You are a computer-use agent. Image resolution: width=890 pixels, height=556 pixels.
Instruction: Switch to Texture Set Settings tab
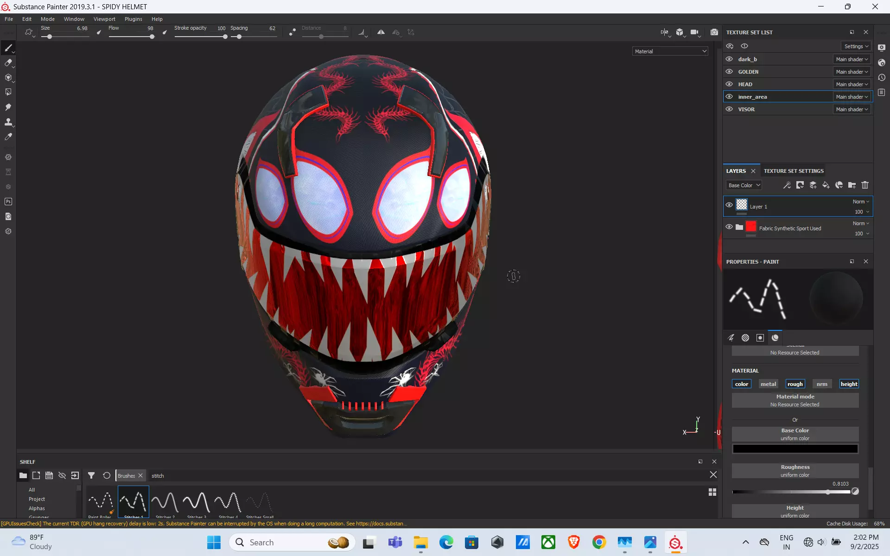(794, 171)
